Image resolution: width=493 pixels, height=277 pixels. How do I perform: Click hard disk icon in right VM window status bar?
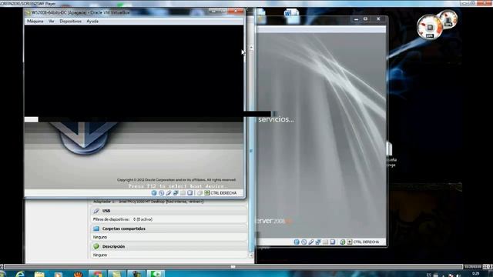[x=297, y=242]
